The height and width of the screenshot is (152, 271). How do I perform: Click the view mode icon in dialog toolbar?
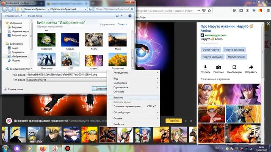118,16
